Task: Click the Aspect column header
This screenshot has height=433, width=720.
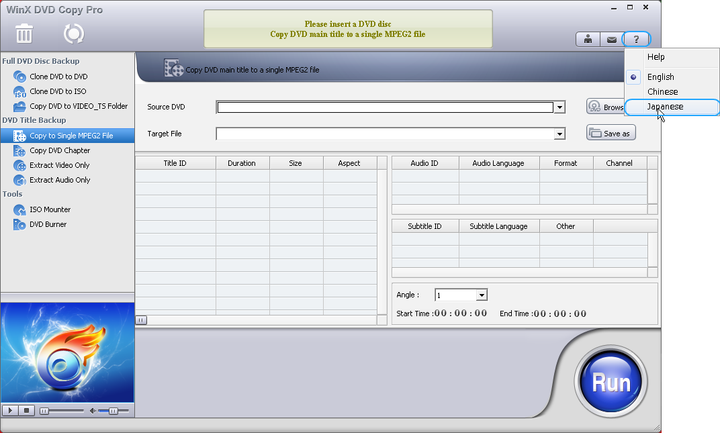Action: click(x=349, y=163)
